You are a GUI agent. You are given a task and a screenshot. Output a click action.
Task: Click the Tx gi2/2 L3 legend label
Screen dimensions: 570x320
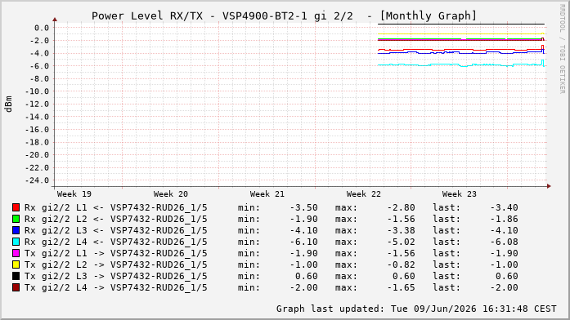[x=115, y=276]
